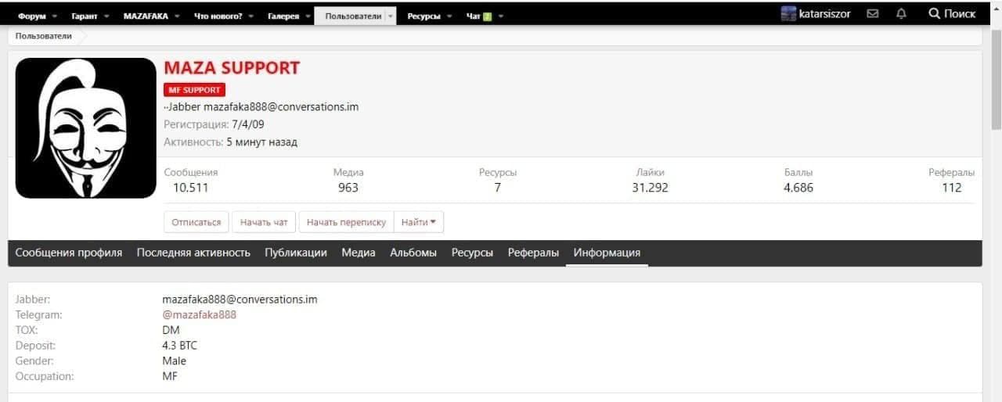The height and width of the screenshot is (402, 1002).
Task: Click the MAZA SUPPORT username heading
Action: click(x=232, y=68)
